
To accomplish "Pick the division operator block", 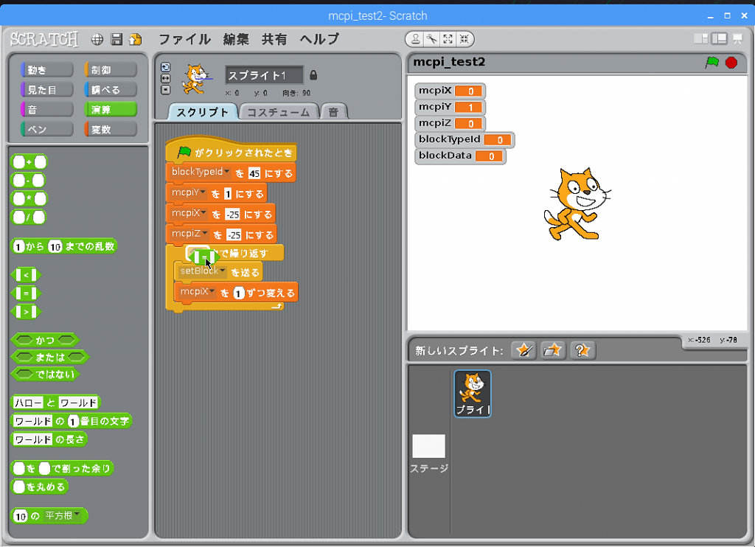I will [29, 217].
